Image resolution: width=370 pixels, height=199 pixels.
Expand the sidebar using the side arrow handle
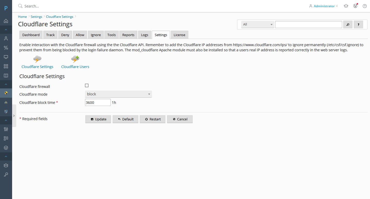[x=14, y=116]
